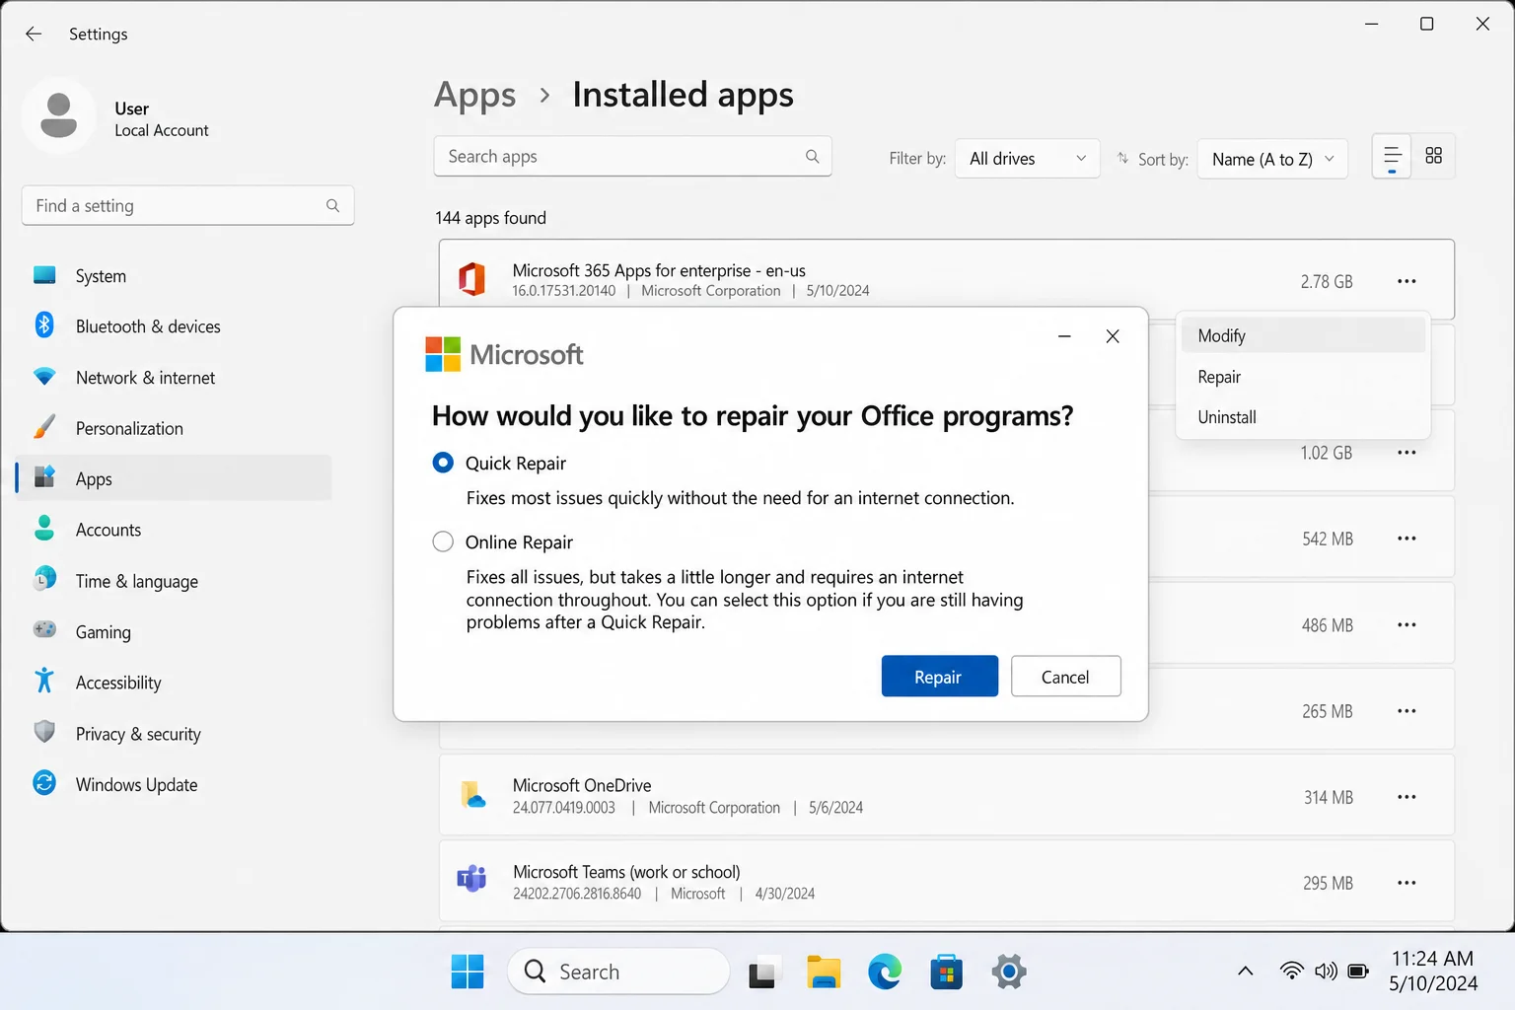Image resolution: width=1515 pixels, height=1010 pixels.
Task: Close the Microsoft repair dialog
Action: coord(1113,336)
